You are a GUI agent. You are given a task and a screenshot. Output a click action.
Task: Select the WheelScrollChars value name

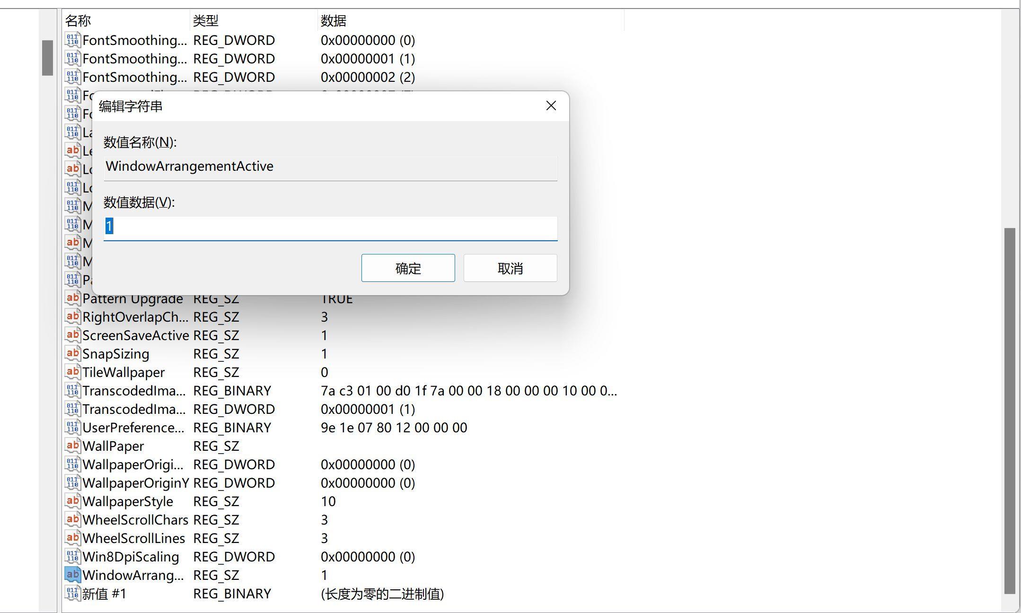pyautogui.click(x=135, y=520)
